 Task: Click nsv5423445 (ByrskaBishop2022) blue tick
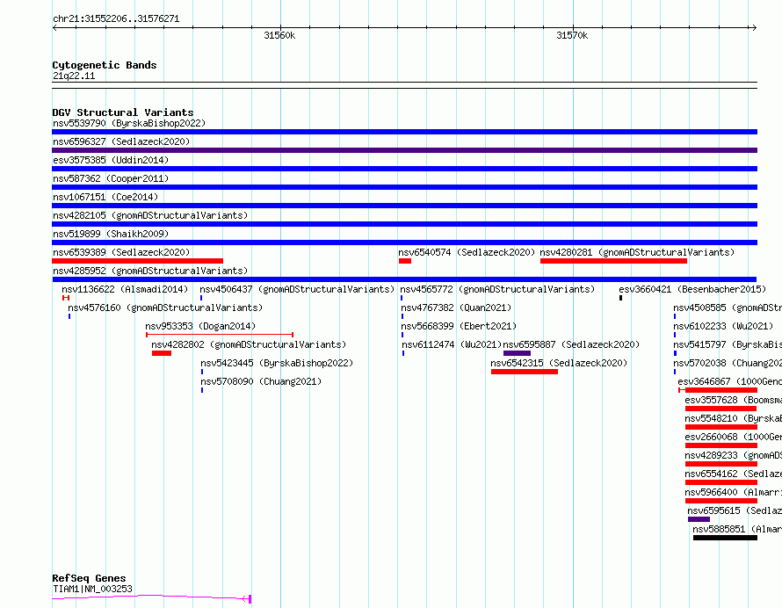[202, 372]
